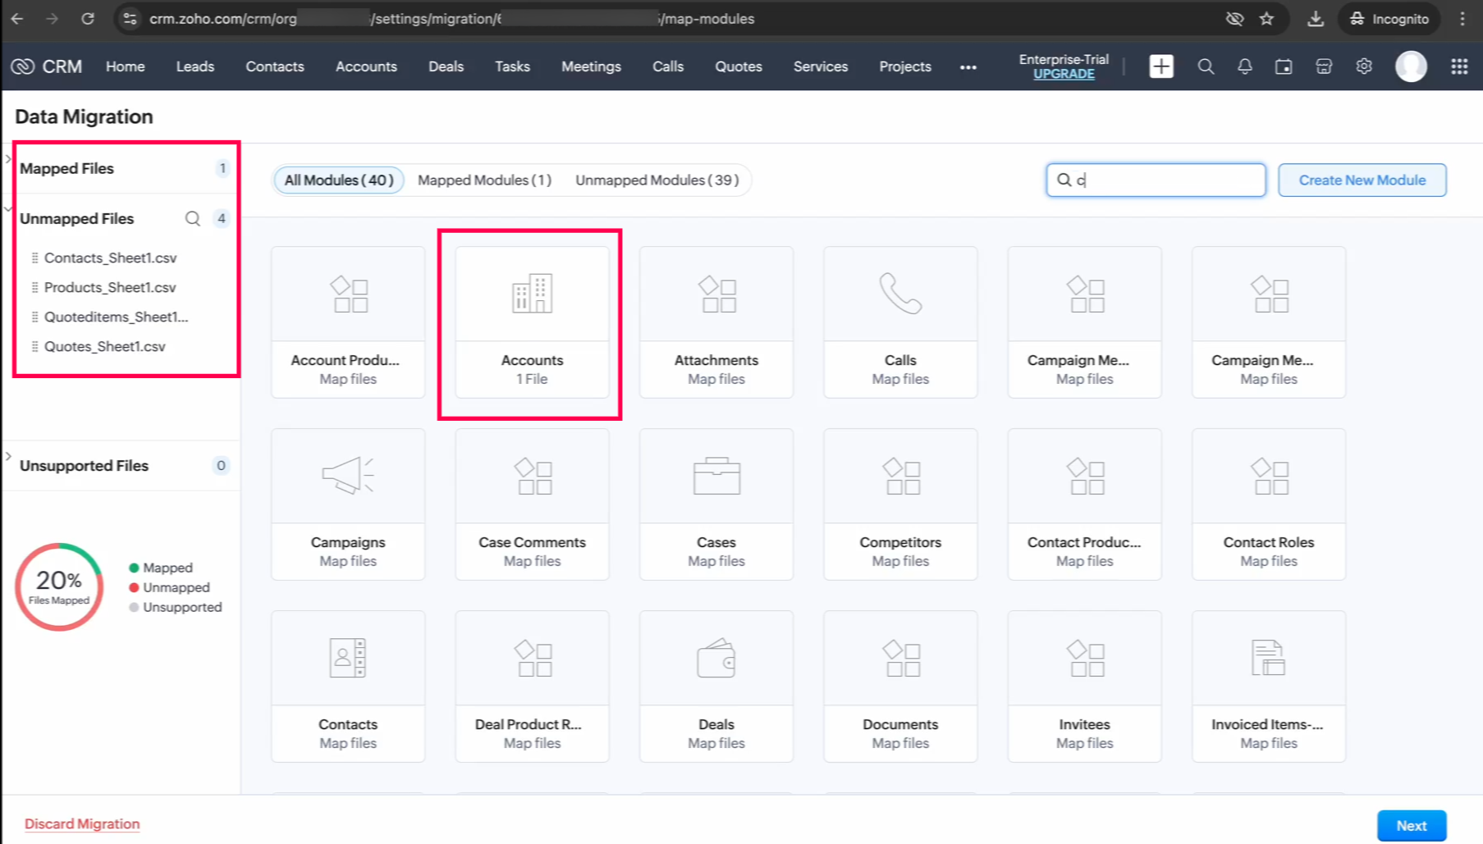Switch to the Mapped Modules tab

point(484,180)
